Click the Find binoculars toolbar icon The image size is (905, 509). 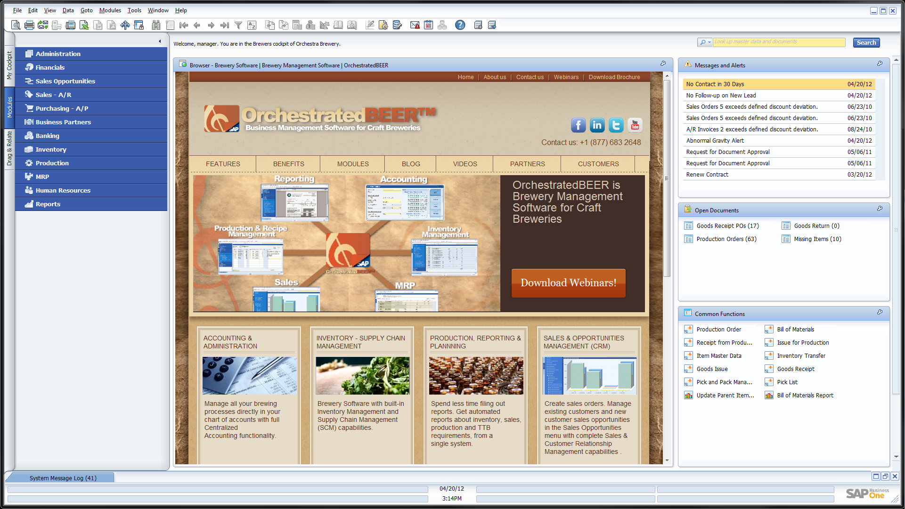click(156, 25)
